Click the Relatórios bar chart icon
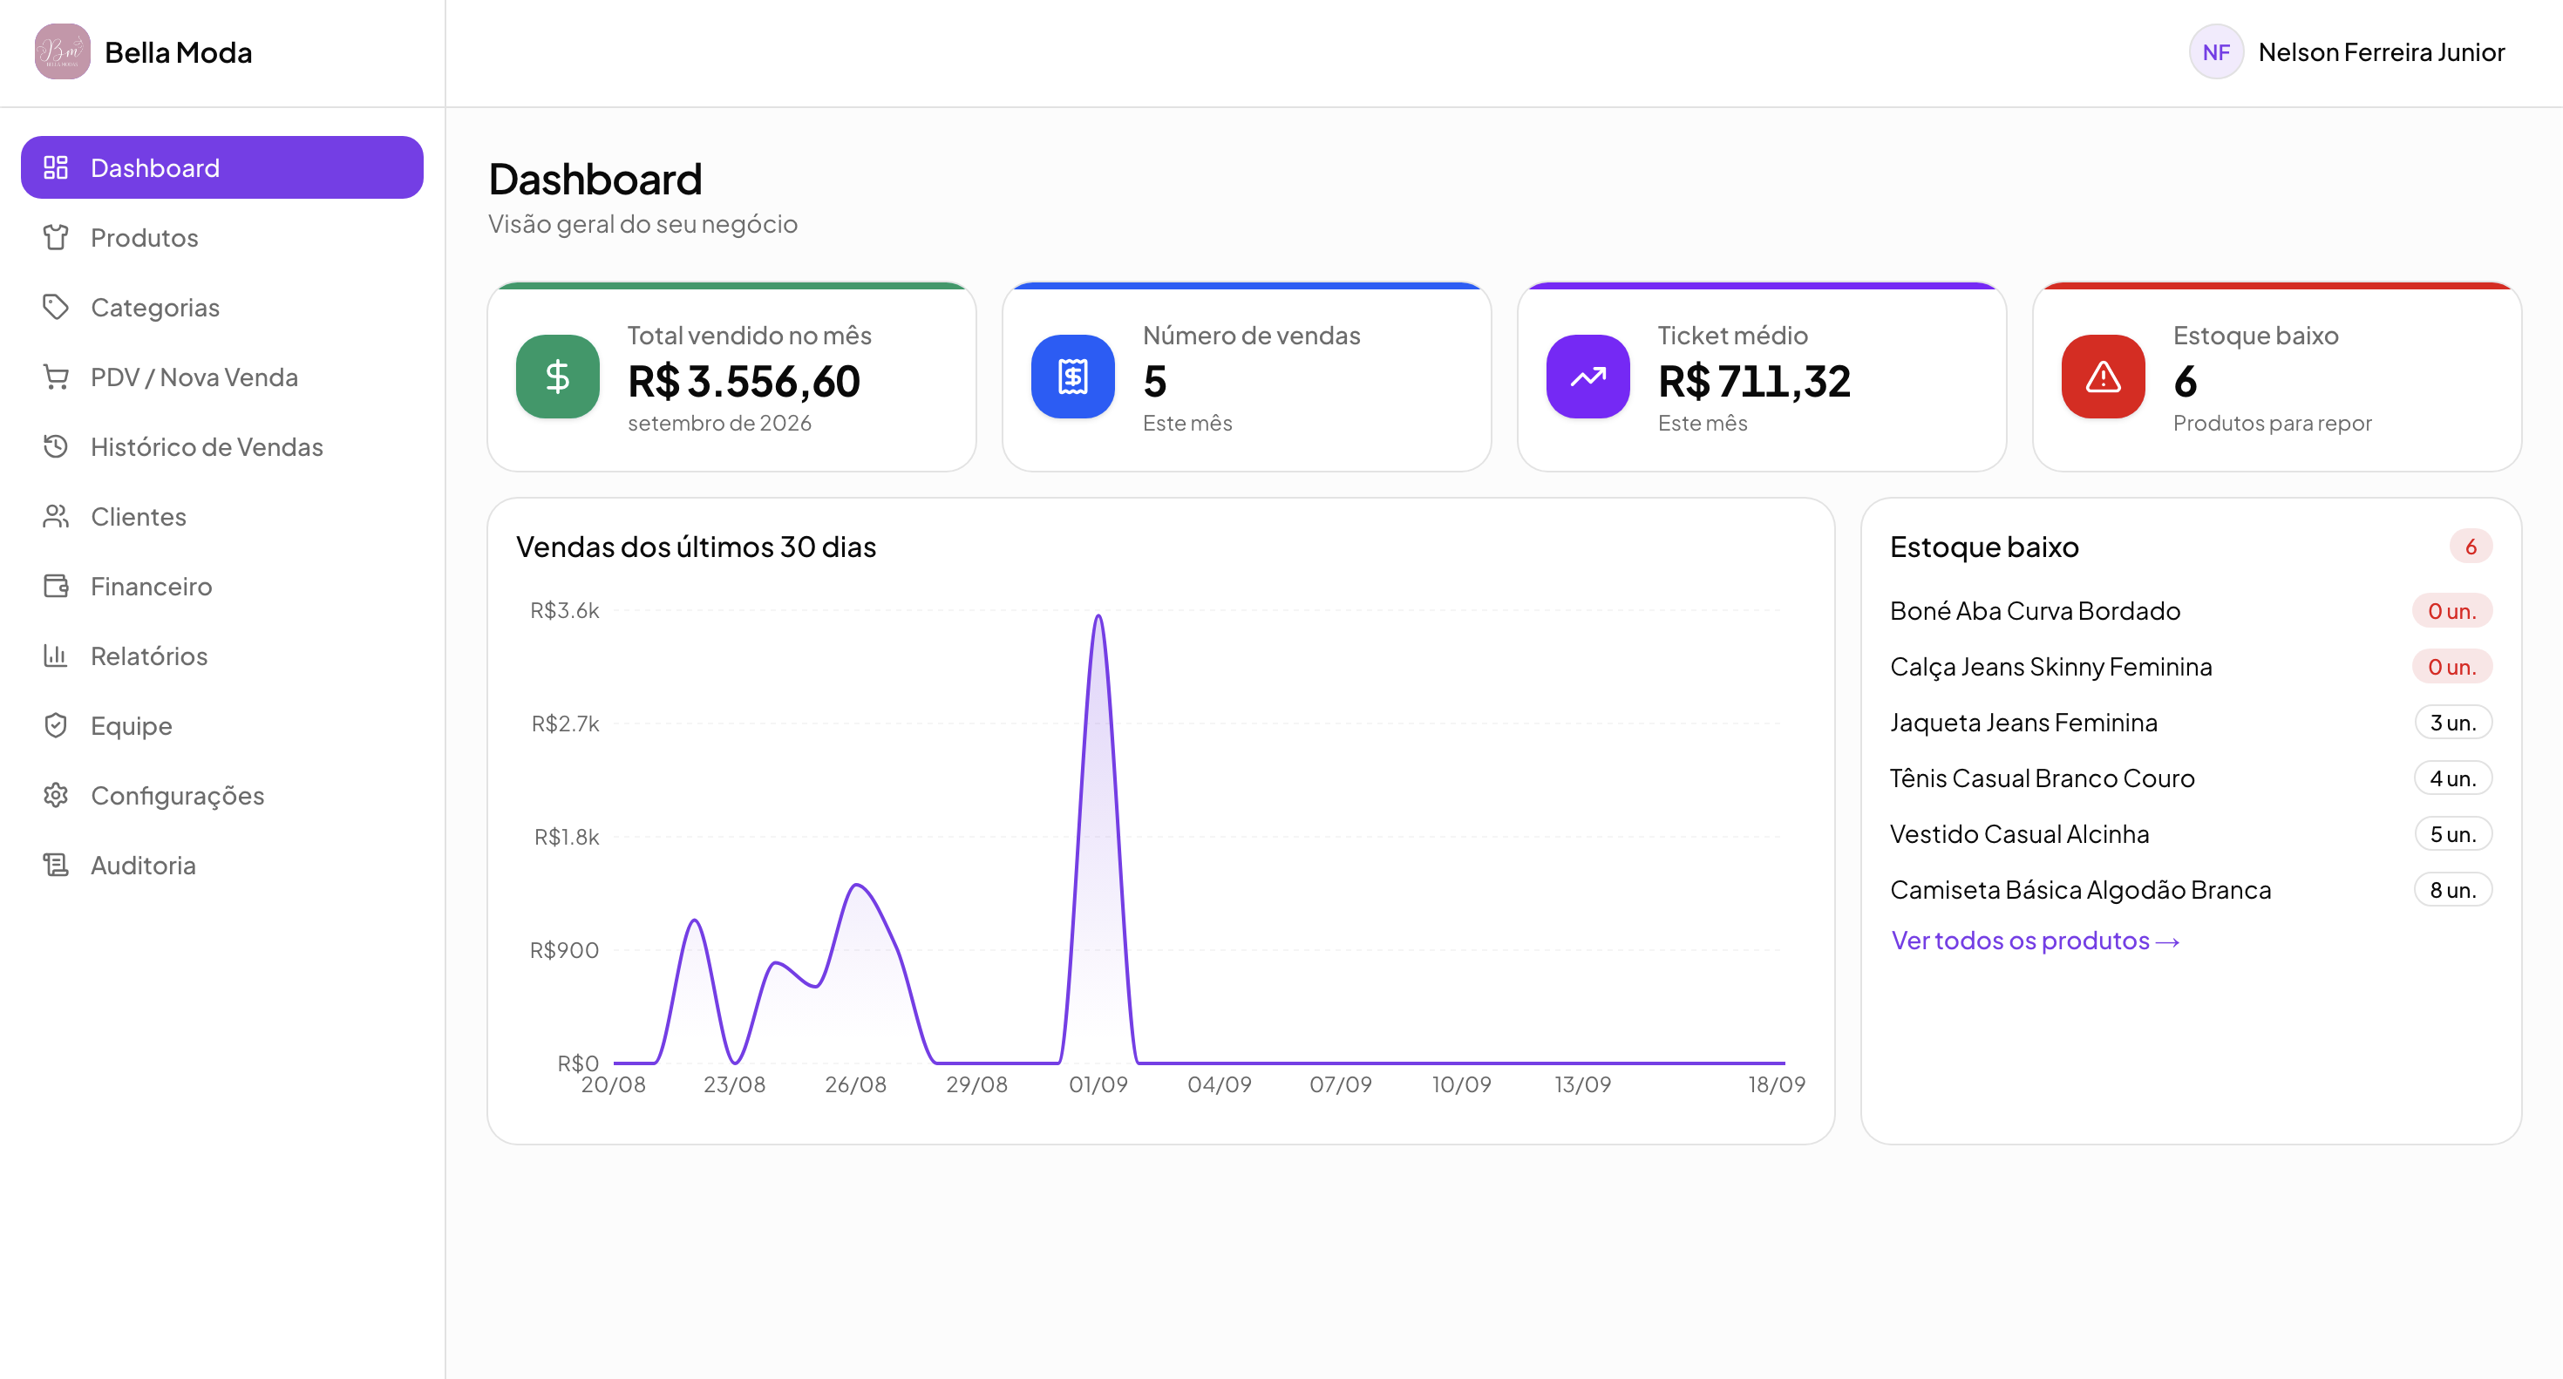 (56, 655)
